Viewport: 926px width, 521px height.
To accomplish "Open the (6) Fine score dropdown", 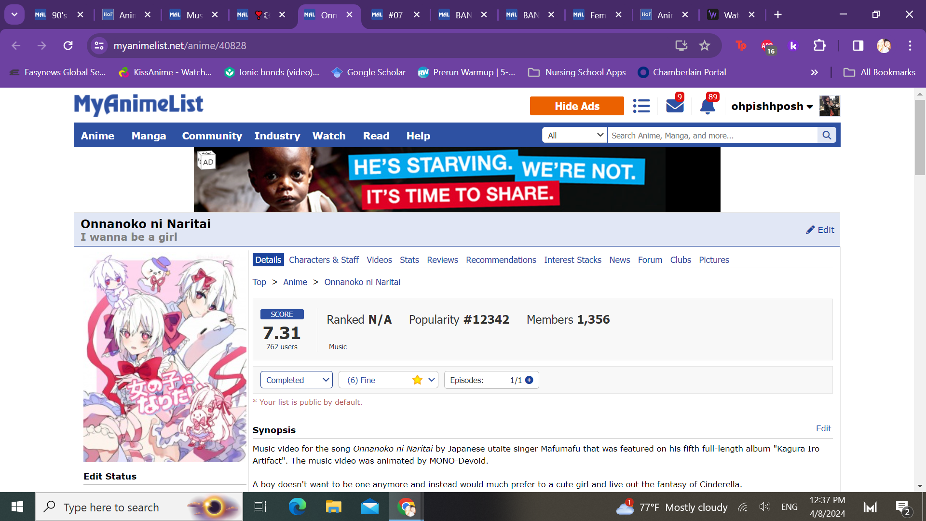I will point(388,380).
